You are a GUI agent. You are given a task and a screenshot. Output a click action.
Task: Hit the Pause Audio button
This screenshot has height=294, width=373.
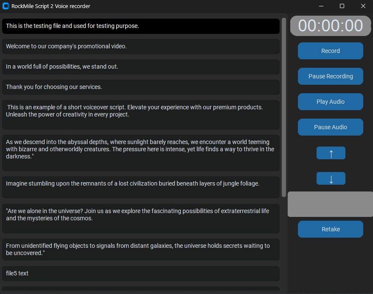coord(330,127)
